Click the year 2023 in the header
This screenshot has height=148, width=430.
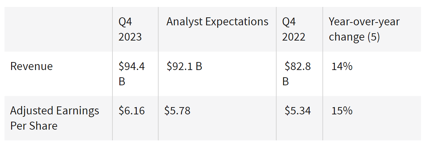tap(130, 37)
